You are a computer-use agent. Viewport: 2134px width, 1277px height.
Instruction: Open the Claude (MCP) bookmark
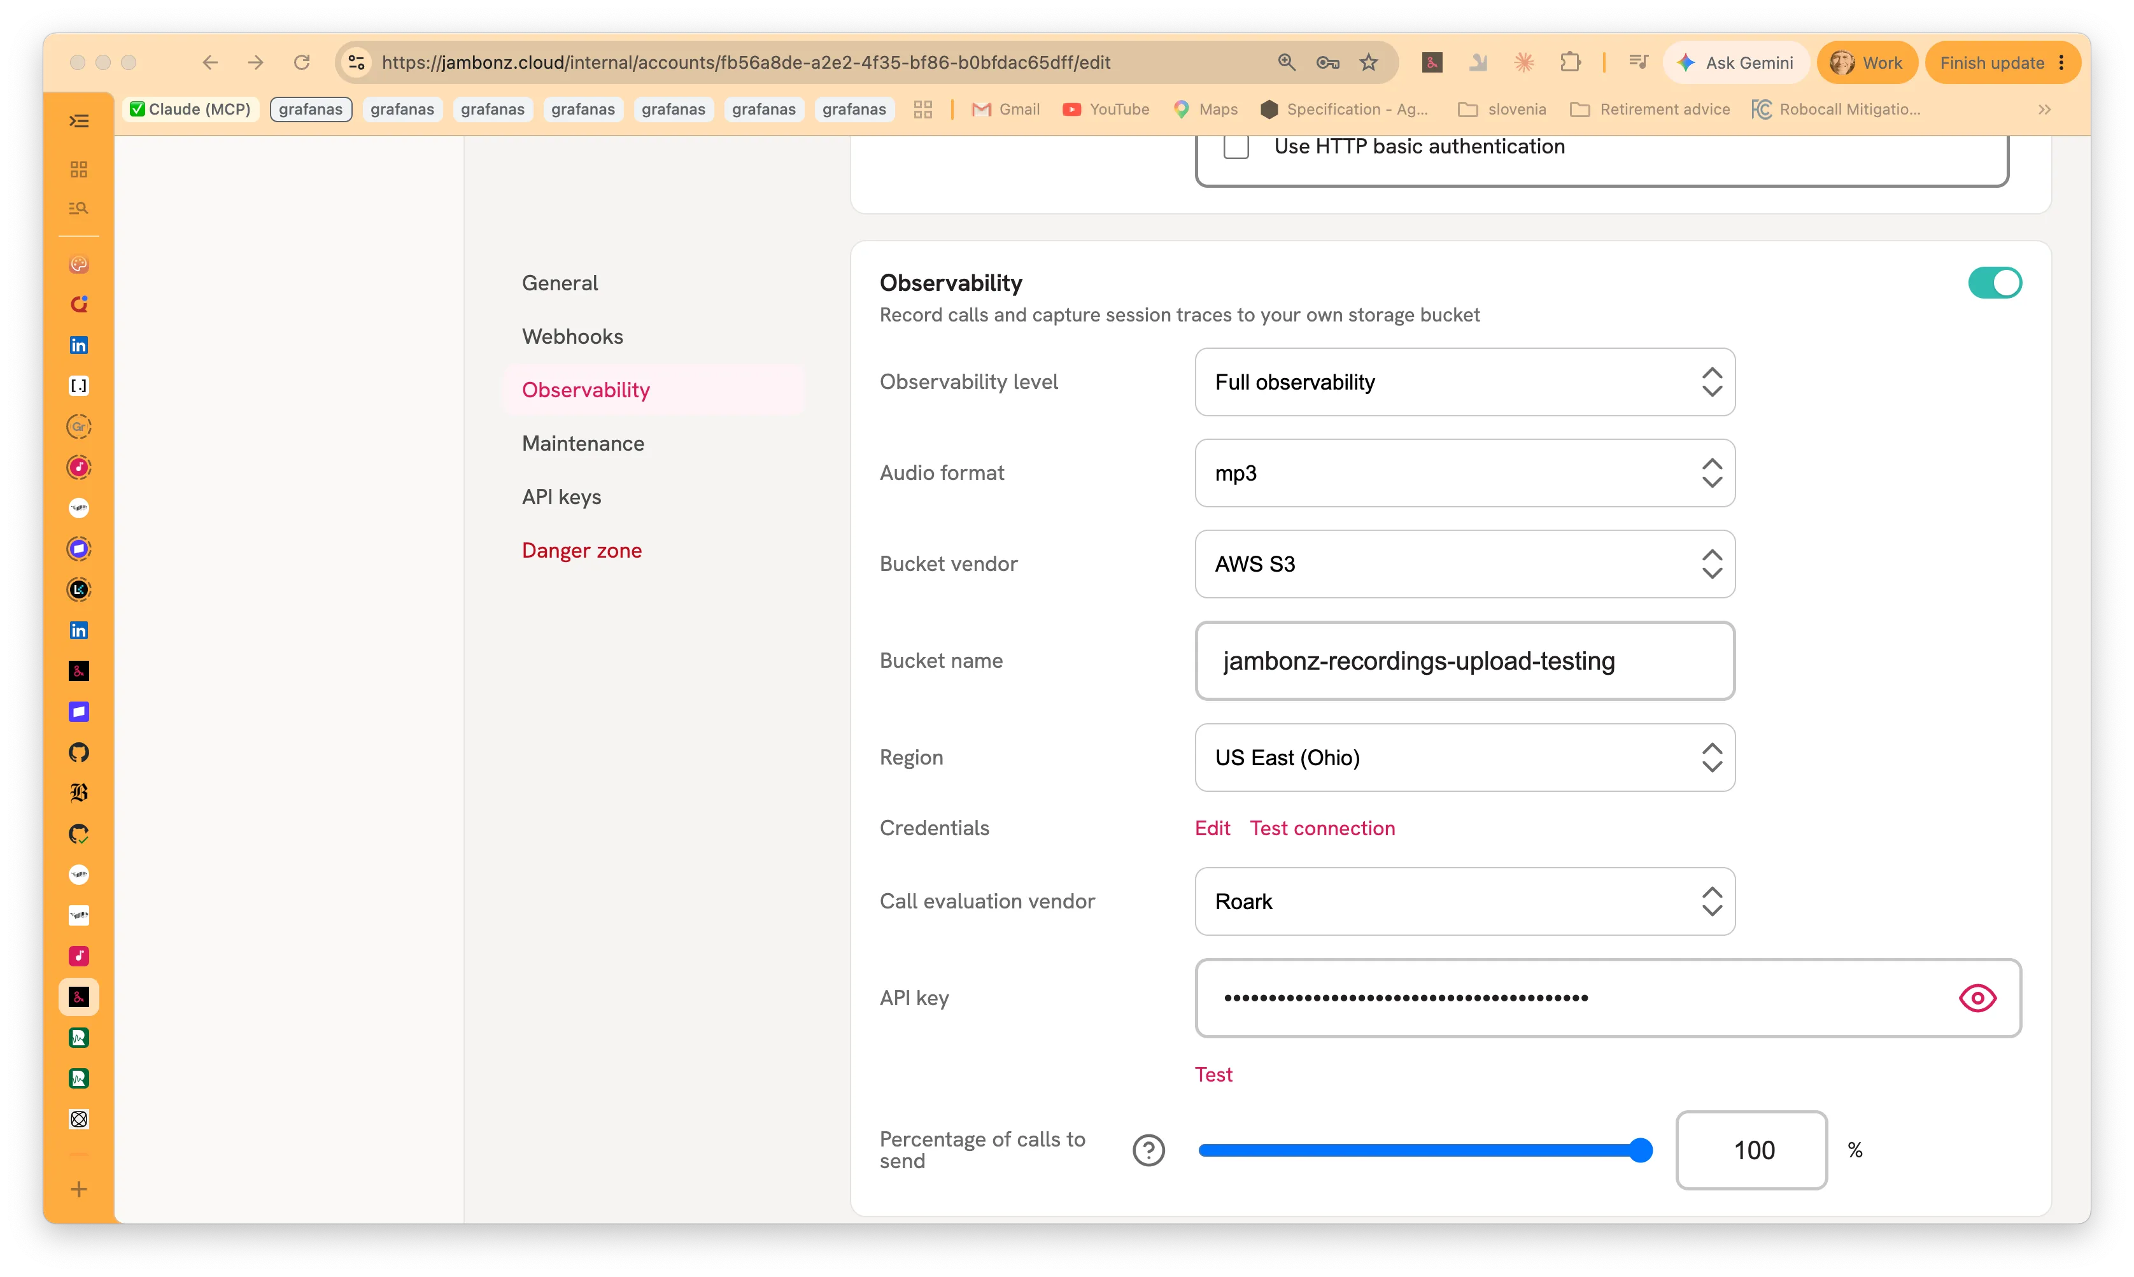pos(190,109)
